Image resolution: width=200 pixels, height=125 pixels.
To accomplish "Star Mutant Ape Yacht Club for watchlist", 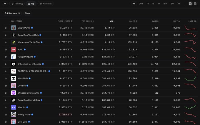I will click(6, 42).
